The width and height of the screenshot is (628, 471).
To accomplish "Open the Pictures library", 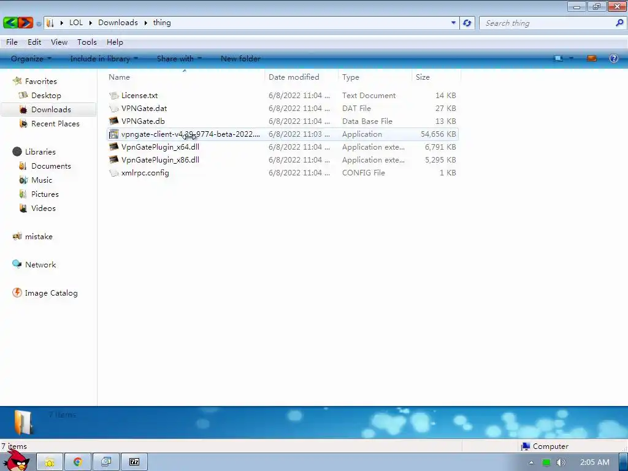I will (x=45, y=194).
